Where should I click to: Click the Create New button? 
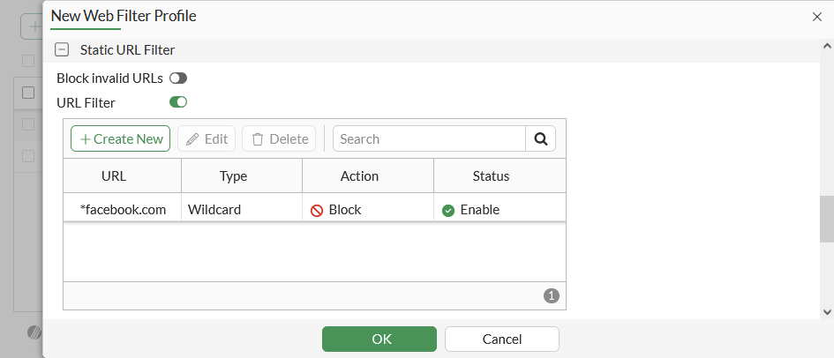point(121,138)
